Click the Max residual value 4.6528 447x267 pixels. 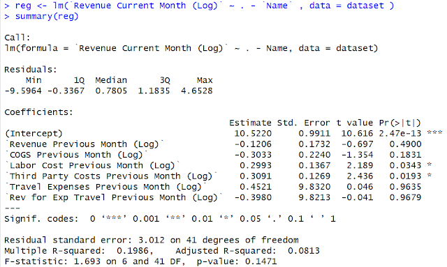tap(197, 91)
